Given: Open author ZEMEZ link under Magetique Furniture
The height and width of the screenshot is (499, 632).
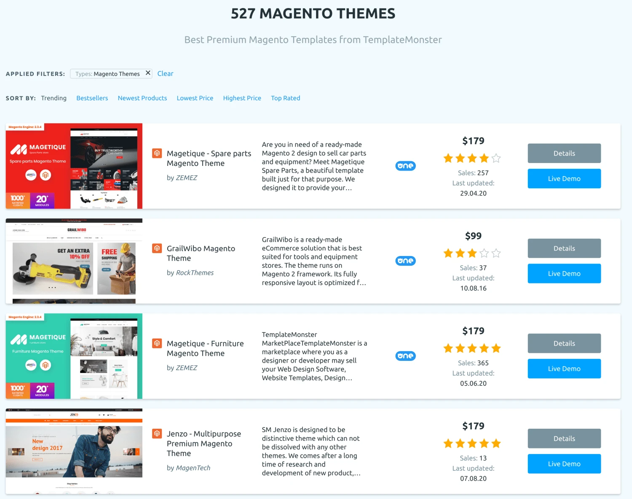Looking at the screenshot, I should point(186,368).
